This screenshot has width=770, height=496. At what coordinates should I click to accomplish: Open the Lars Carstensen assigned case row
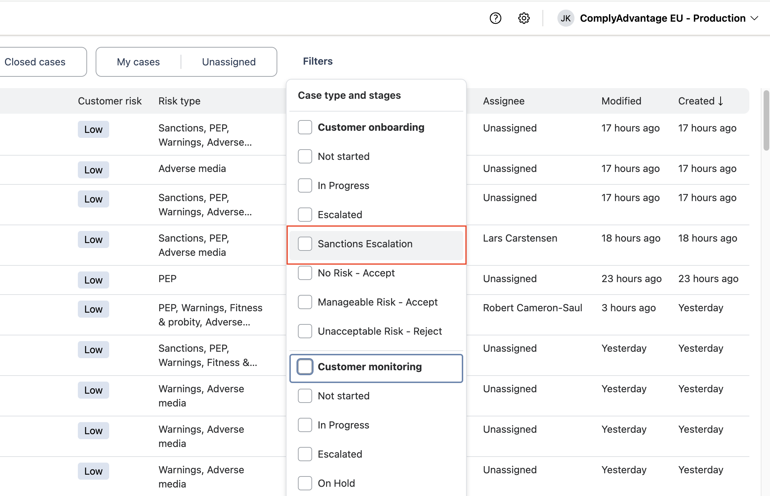(520, 238)
